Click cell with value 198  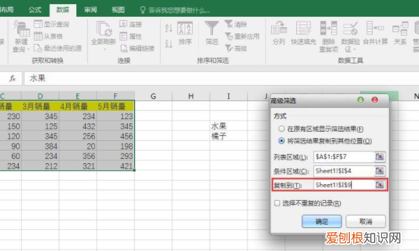pyautogui.click(x=115, y=146)
